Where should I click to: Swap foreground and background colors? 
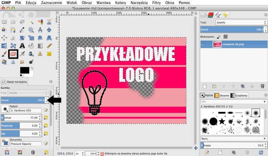pyautogui.click(x=32, y=68)
